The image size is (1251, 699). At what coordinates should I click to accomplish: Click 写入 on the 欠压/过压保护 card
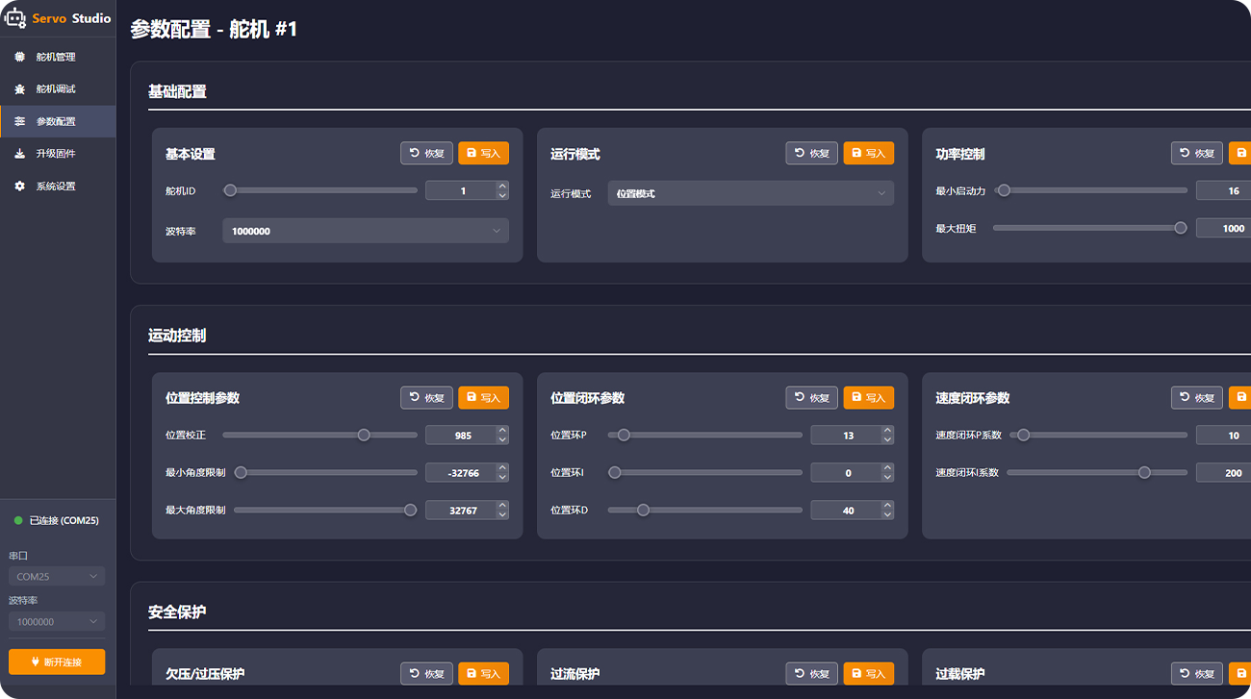[483, 674]
